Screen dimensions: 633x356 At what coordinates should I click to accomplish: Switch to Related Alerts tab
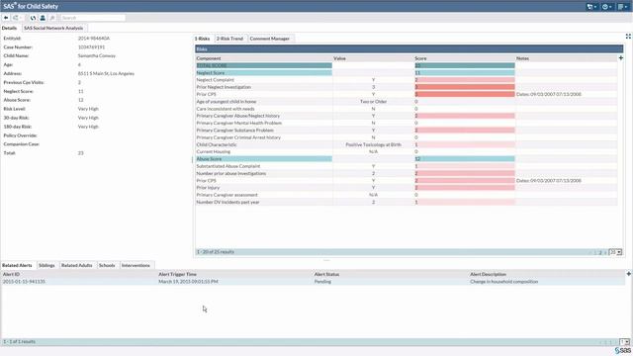(17, 265)
